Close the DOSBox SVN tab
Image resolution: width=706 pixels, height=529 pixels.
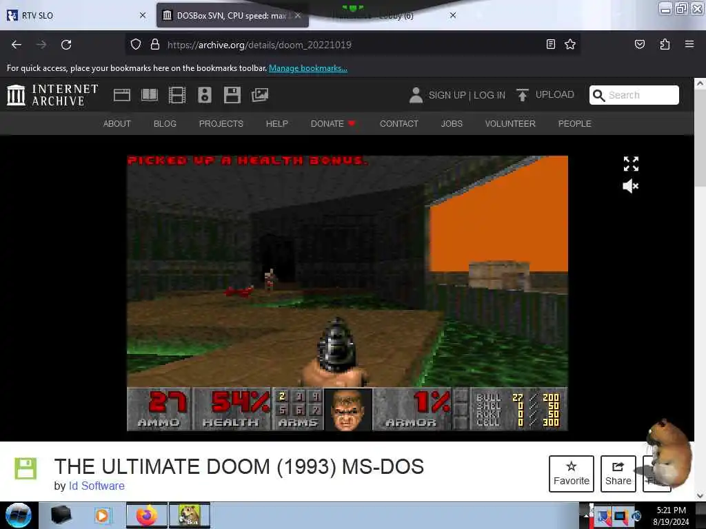pyautogui.click(x=298, y=15)
